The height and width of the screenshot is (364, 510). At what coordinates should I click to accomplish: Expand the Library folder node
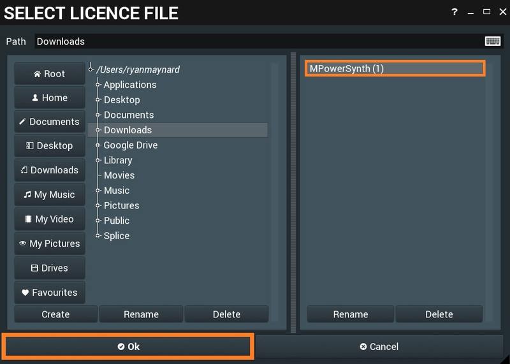tap(98, 161)
